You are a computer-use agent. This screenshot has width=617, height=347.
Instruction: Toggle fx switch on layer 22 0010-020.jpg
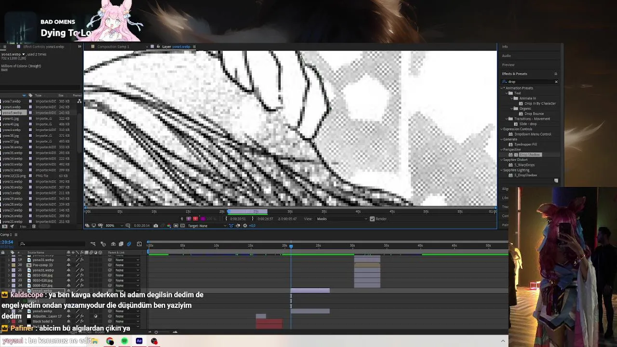82,275
